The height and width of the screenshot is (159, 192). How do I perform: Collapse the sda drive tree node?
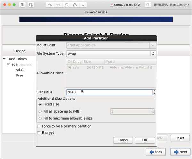coord(8,64)
